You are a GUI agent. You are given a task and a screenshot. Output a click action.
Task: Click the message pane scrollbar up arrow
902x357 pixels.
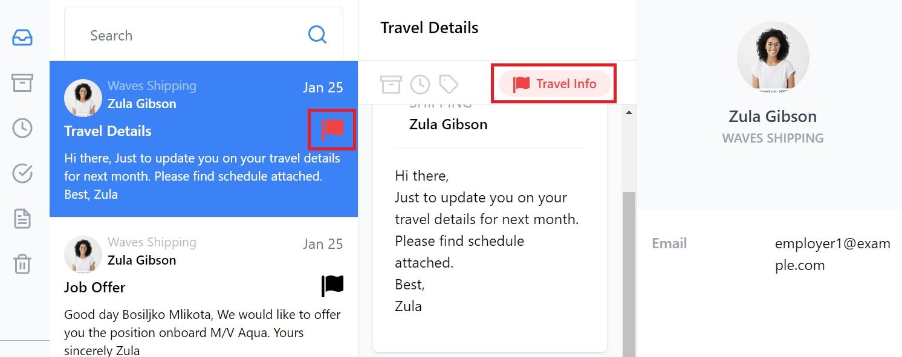point(629,113)
